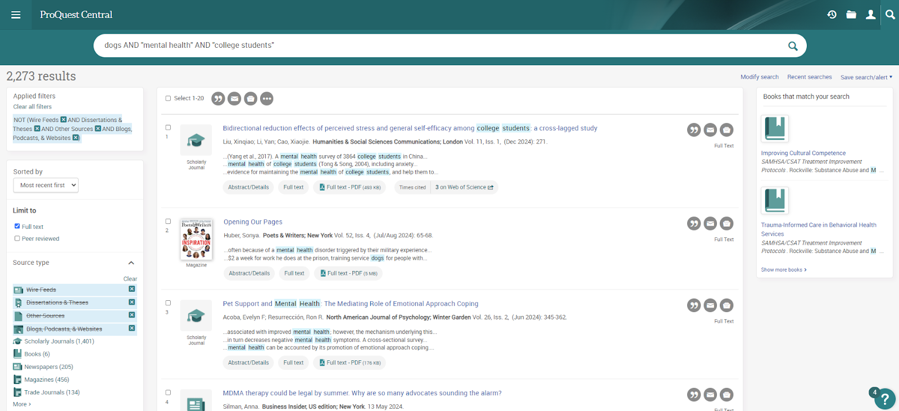Open Full text - PDF (176 KB)
The height and width of the screenshot is (411, 899).
click(x=349, y=363)
